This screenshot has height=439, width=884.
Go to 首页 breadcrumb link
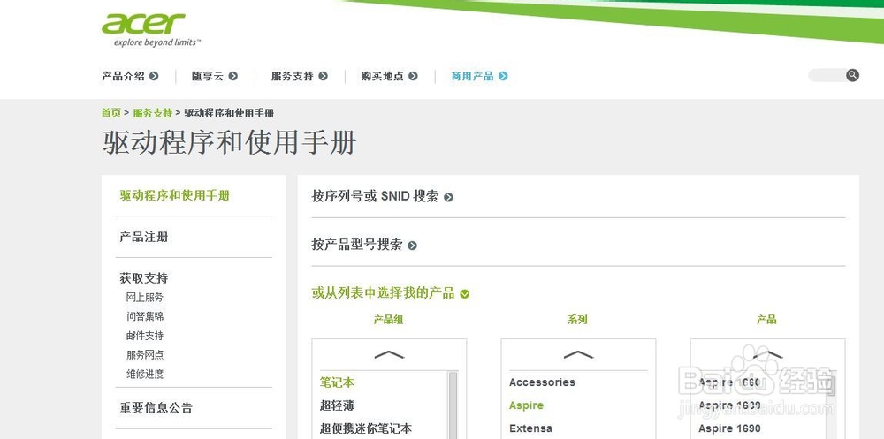click(111, 113)
